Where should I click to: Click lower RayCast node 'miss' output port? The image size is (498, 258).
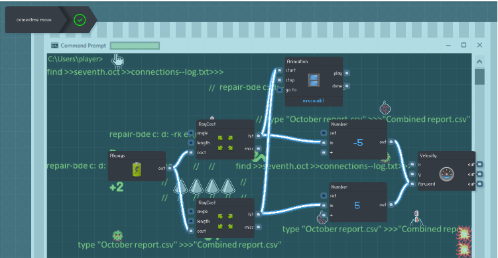pos(258,227)
